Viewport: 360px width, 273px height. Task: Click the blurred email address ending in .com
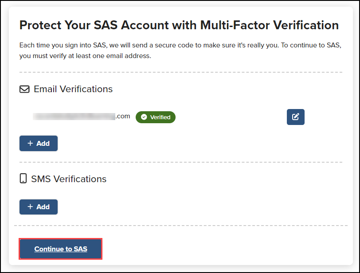81,117
